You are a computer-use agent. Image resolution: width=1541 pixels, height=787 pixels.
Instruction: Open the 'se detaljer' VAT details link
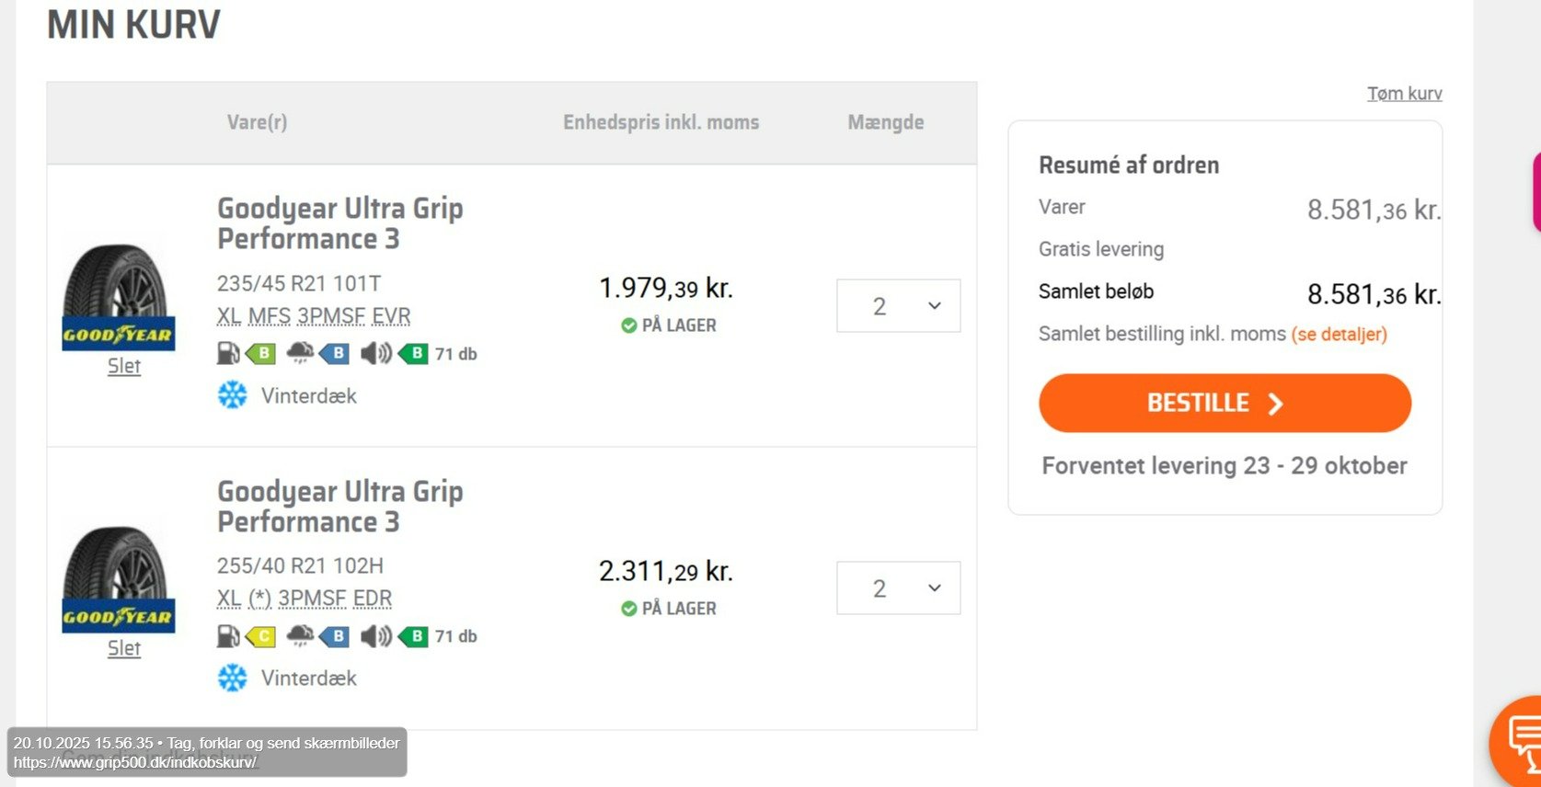pyautogui.click(x=1339, y=334)
